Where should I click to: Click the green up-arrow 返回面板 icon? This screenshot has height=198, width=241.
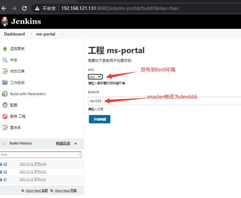5,49
